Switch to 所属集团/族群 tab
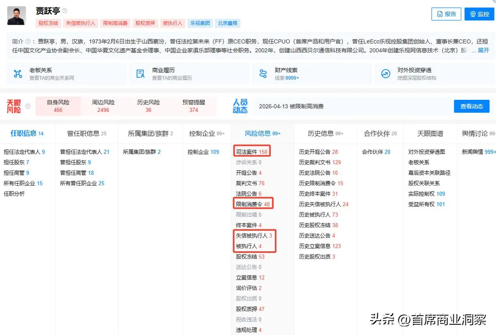Viewport: 496px width, 335px height. pos(150,133)
